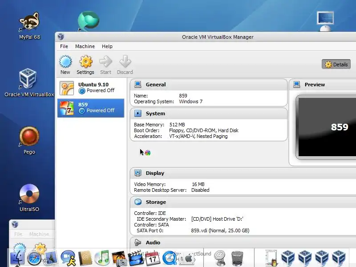This screenshot has width=356, height=267.
Task: Open the QuickTime icon in the dock
Action: click(170, 258)
